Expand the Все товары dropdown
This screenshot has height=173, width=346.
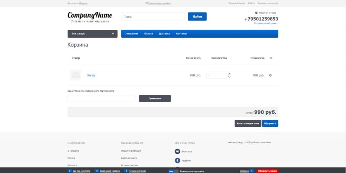(x=93, y=34)
